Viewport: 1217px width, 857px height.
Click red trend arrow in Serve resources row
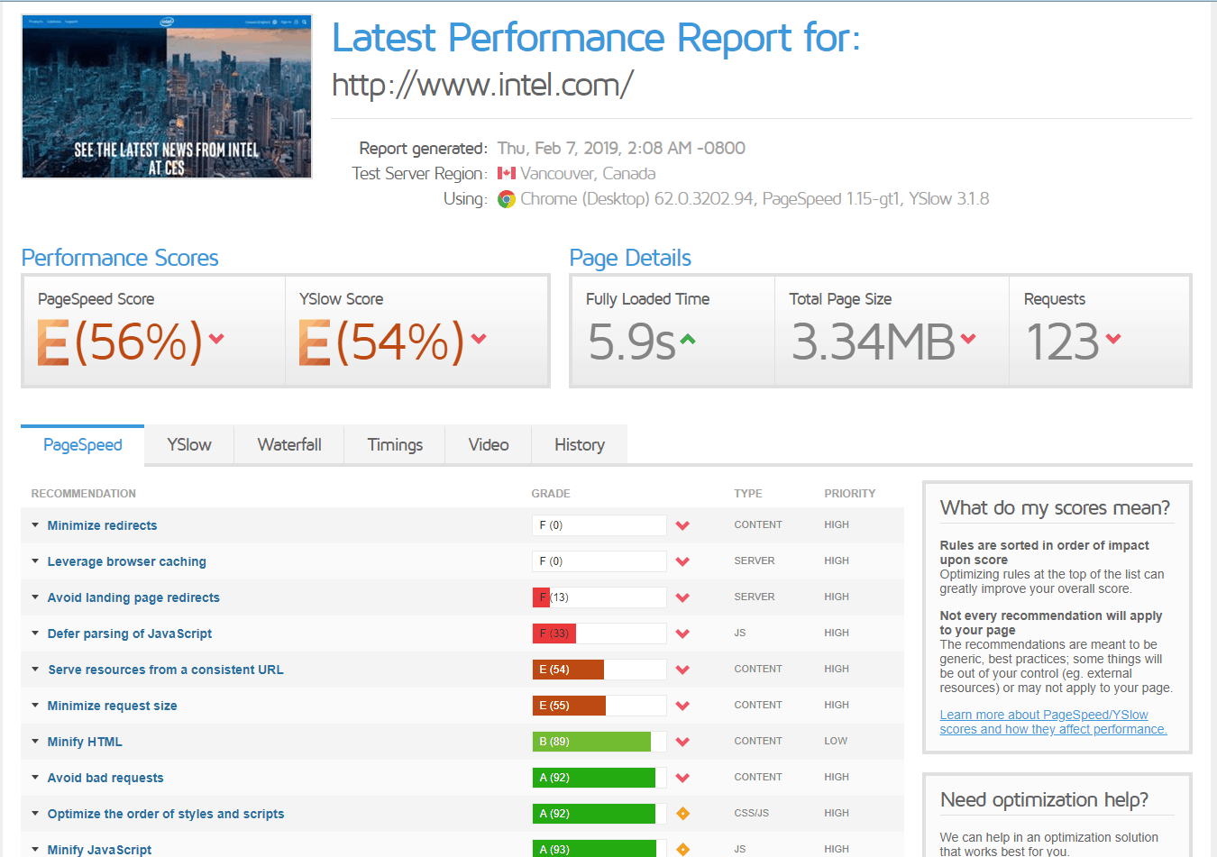coord(682,670)
